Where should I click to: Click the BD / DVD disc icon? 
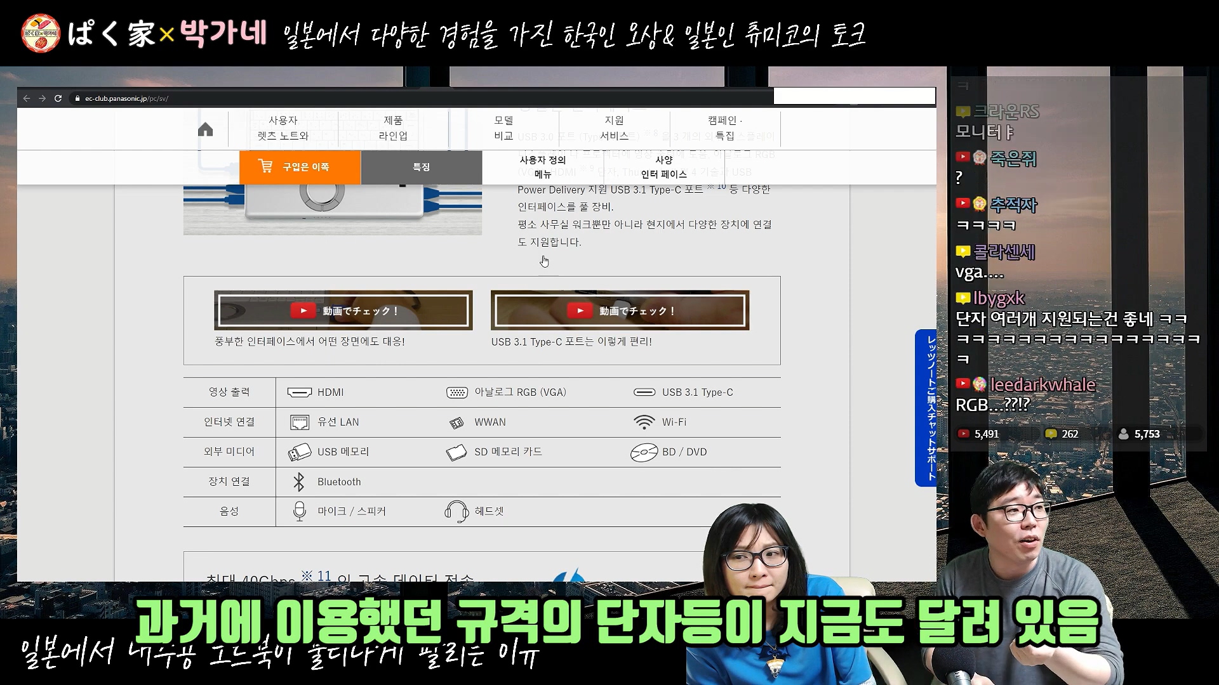[x=644, y=452]
